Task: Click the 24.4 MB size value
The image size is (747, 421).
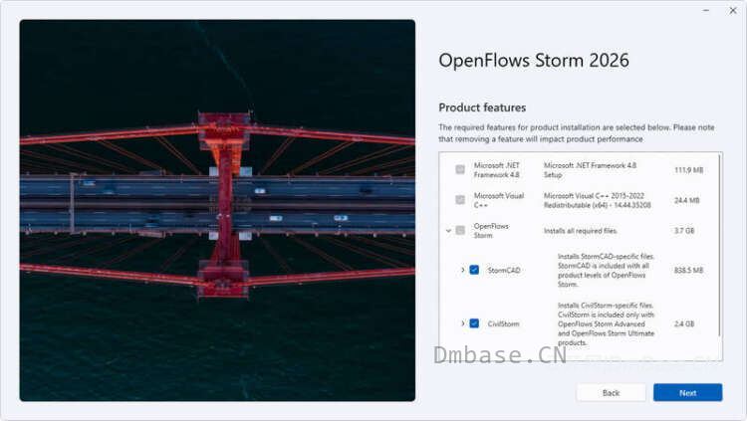Action: (x=686, y=200)
